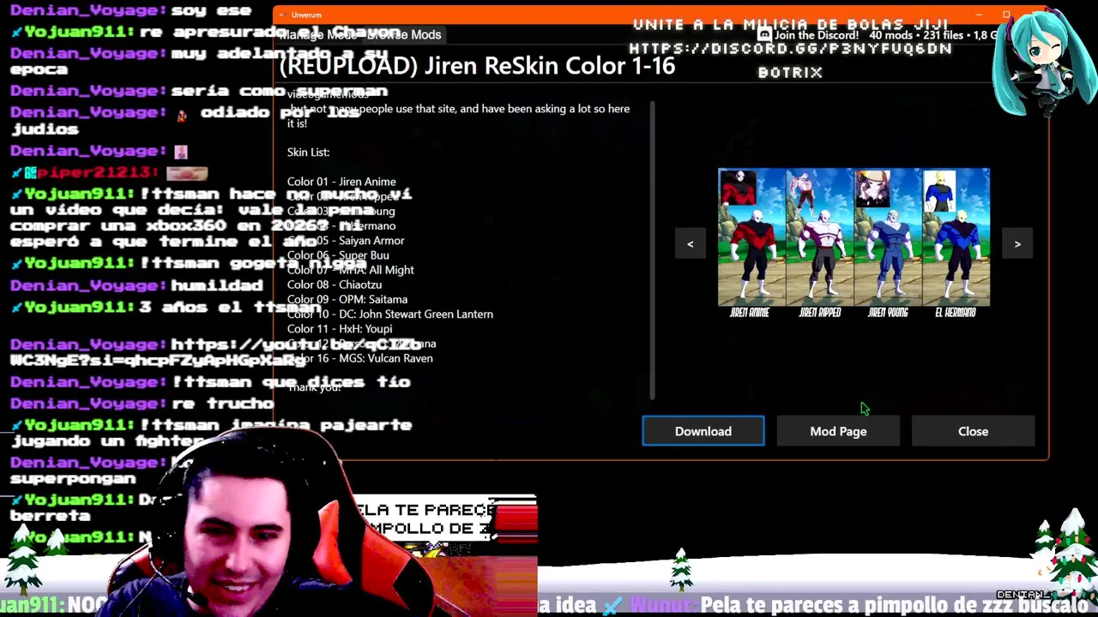Image resolution: width=1098 pixels, height=617 pixels.
Task: Switch to the Browse Mods tab
Action: pyautogui.click(x=403, y=34)
